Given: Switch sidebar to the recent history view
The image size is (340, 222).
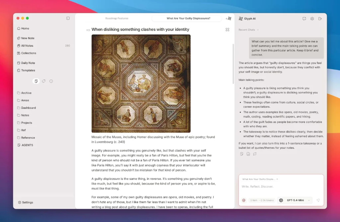Looking at the screenshot, I should coord(51,81).
